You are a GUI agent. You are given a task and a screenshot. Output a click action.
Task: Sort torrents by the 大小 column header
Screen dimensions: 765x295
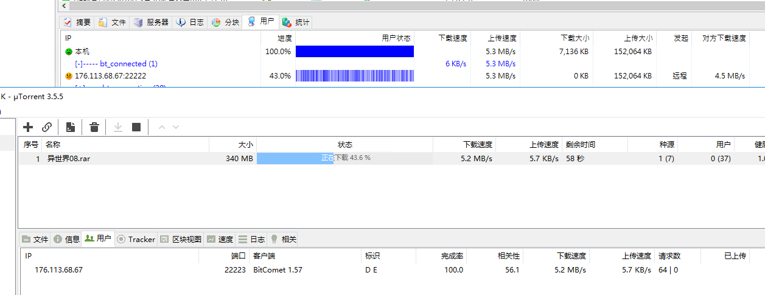pyautogui.click(x=233, y=145)
